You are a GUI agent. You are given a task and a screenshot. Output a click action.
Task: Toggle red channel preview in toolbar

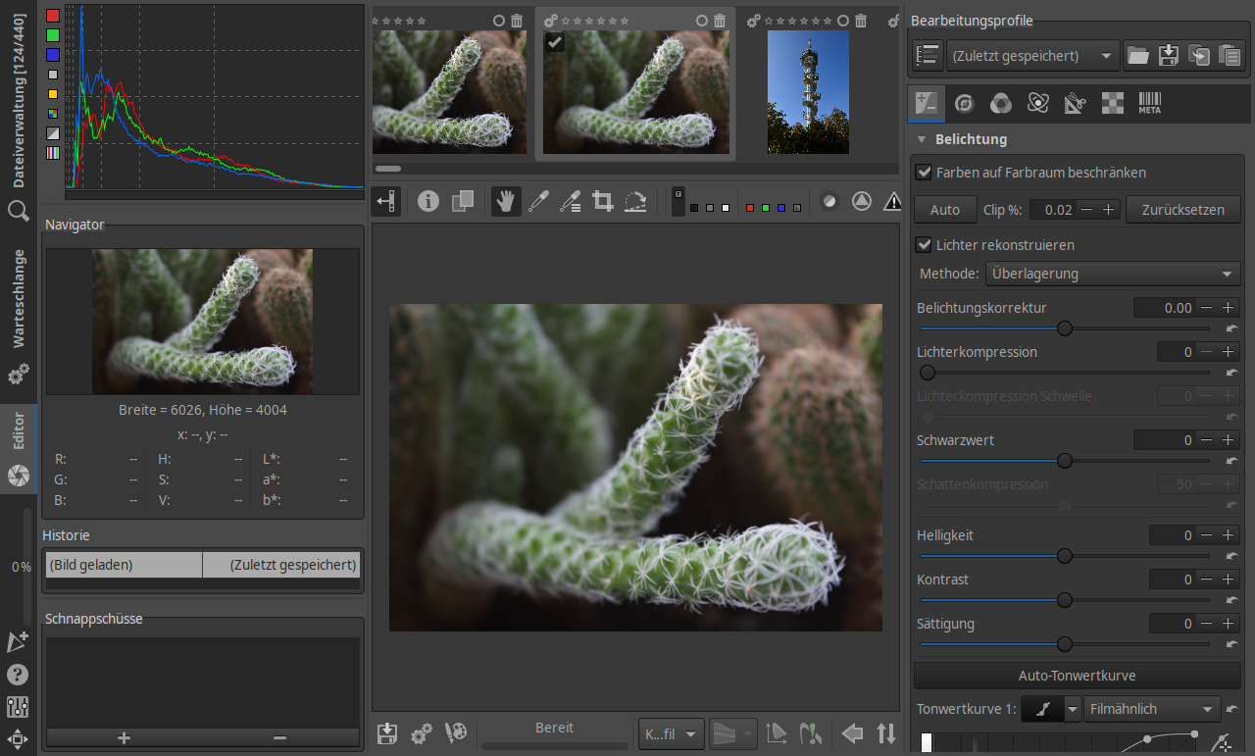coord(750,208)
